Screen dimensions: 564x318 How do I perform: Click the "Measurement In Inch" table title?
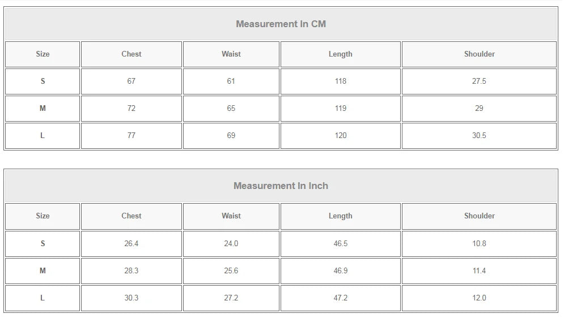click(x=281, y=186)
